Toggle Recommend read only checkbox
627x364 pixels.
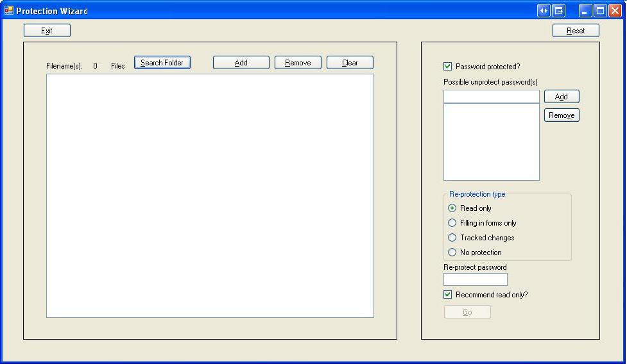click(x=447, y=295)
